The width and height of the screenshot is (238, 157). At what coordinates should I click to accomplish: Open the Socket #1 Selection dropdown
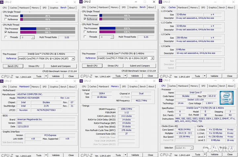192,148
